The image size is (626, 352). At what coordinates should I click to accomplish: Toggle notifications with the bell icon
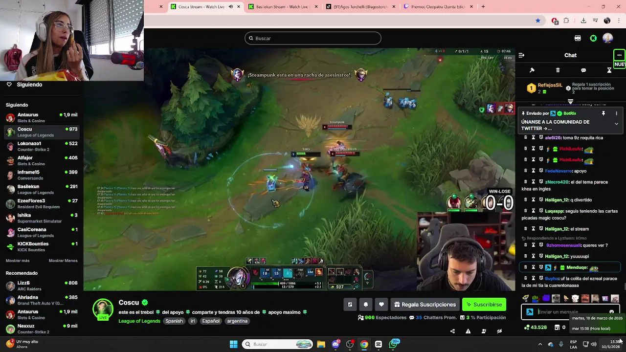click(x=366, y=305)
